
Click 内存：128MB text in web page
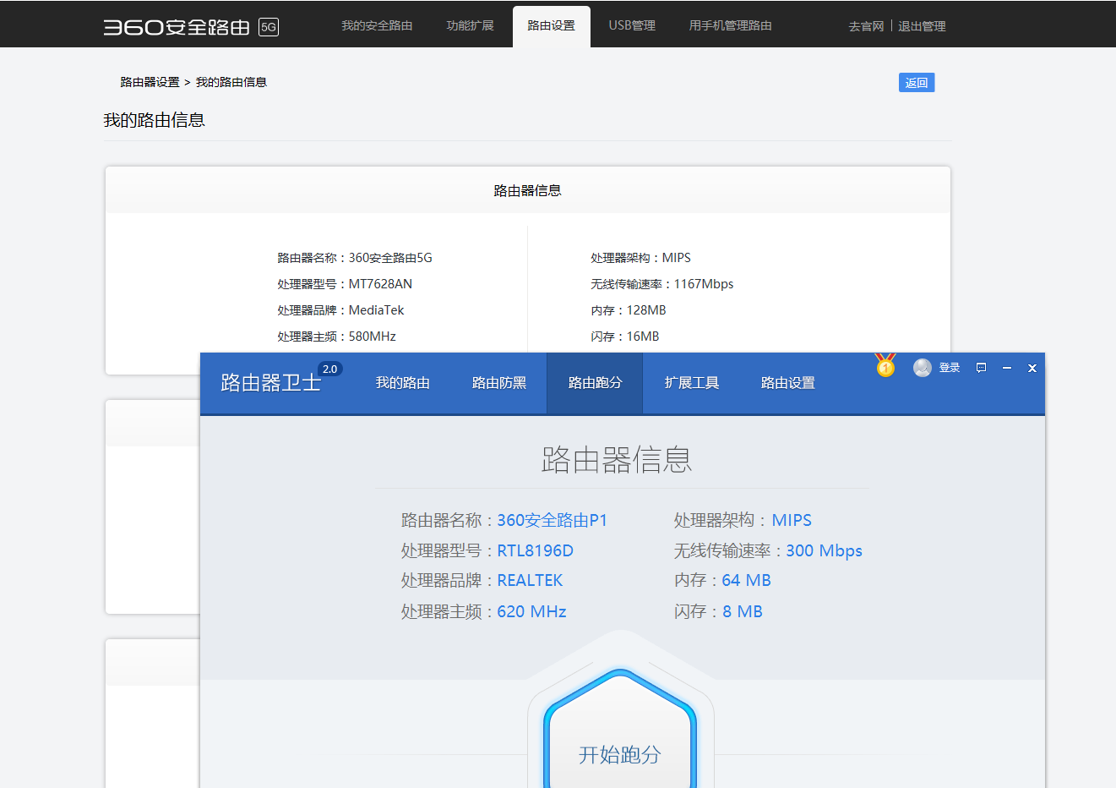click(629, 310)
